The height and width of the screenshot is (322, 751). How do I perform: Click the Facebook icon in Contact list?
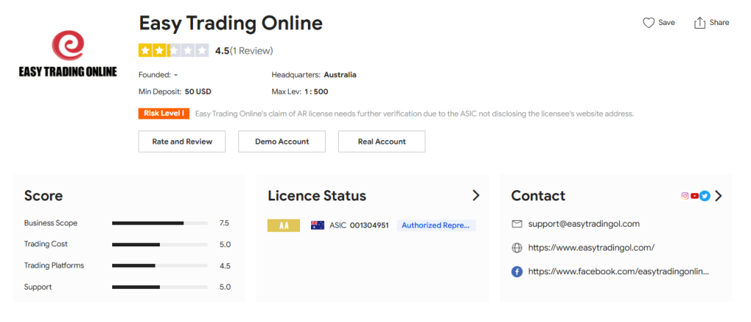click(x=516, y=271)
